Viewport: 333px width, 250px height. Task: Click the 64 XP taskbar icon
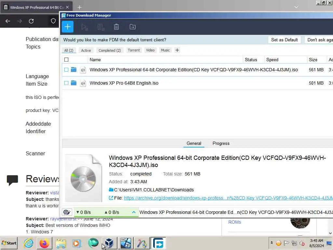tap(126, 243)
